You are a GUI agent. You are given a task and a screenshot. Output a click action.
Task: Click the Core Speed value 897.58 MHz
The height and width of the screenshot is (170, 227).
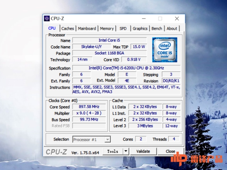[x=89, y=107]
